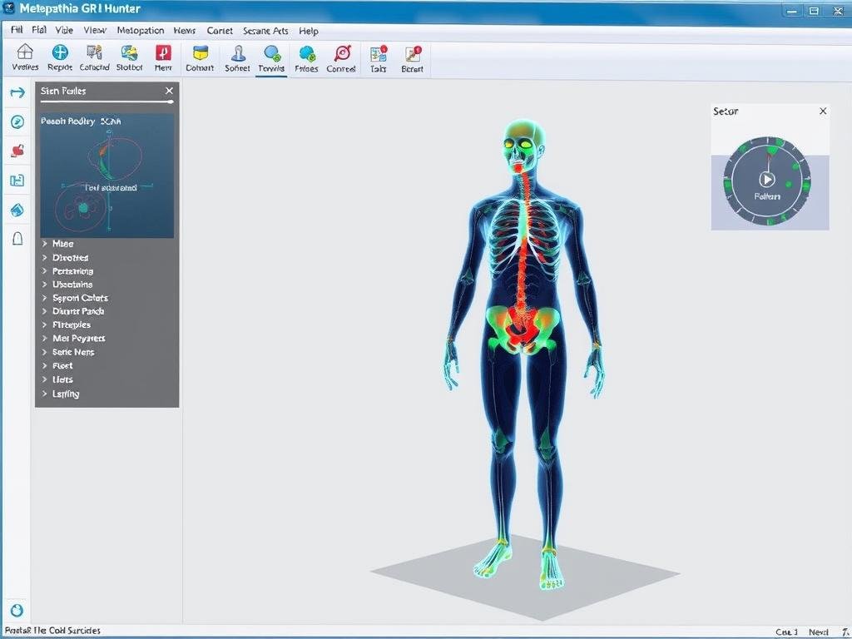852x639 pixels.
Task: Click the house icon in the toolbar
Action: 26,54
